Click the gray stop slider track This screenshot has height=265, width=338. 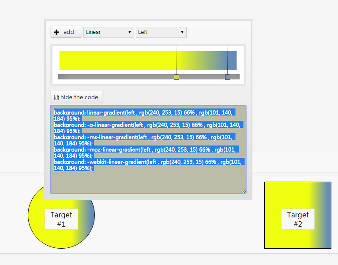(149, 77)
